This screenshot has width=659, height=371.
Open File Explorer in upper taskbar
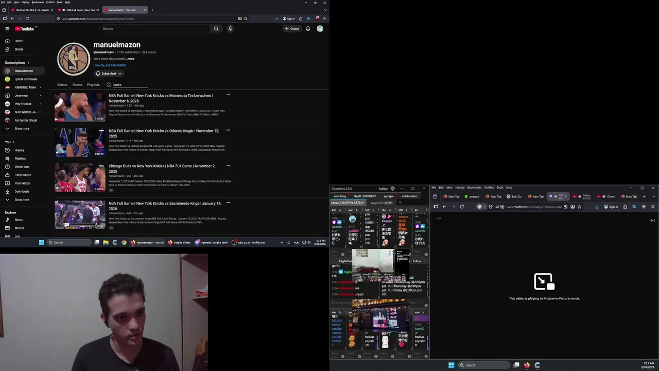106,242
